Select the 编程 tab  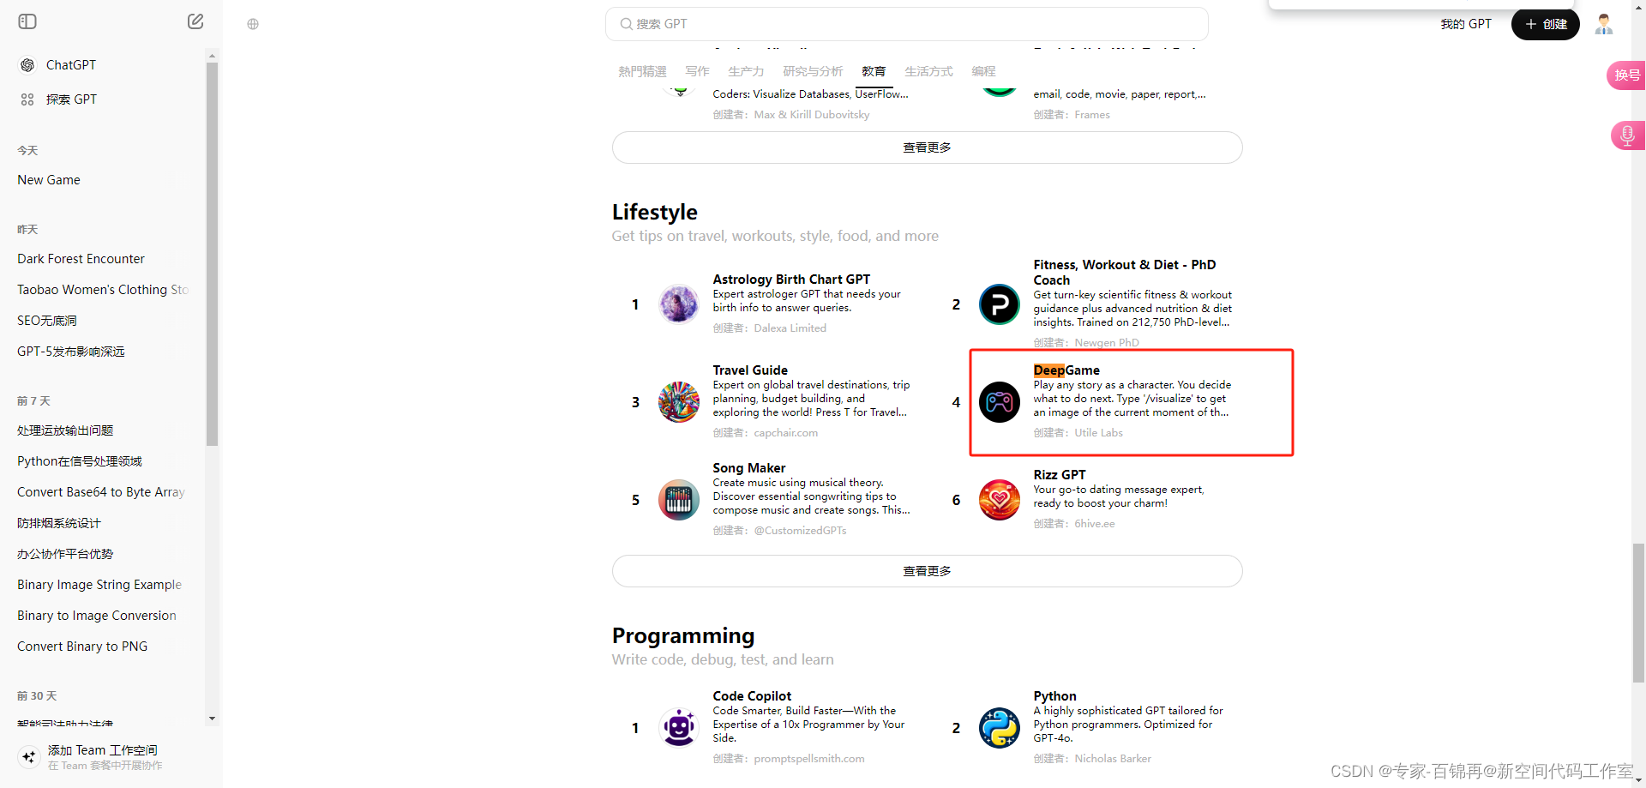pos(983,71)
